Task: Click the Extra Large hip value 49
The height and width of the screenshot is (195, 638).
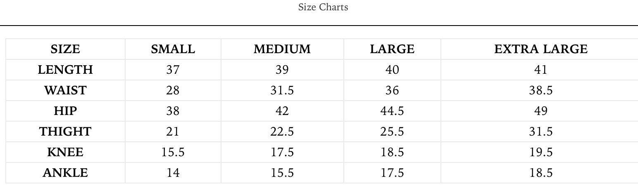Action: [540, 111]
